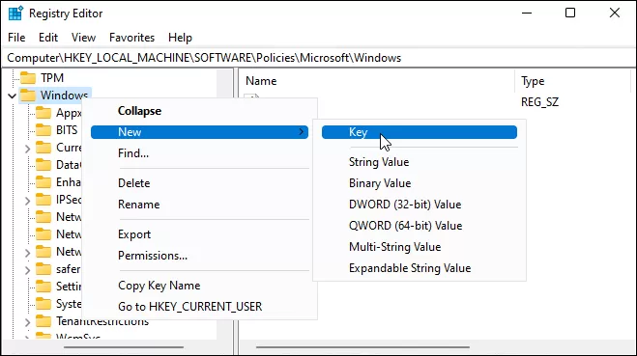637x356 pixels.
Task: Click the Windows key folder icon
Action: click(28, 96)
